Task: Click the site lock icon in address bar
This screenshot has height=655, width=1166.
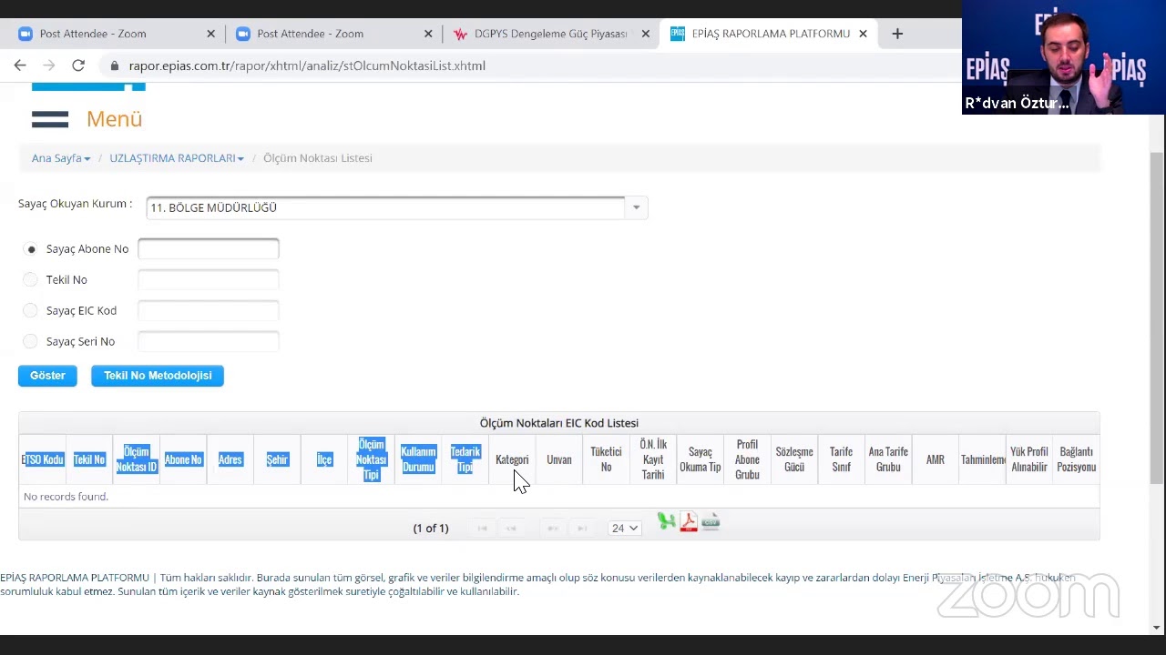Action: pos(115,65)
